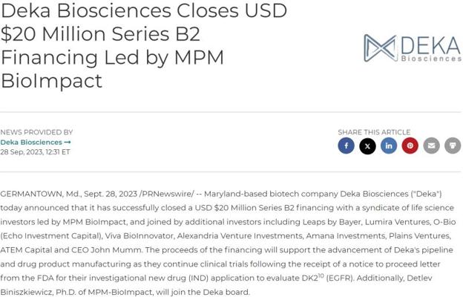
Task: Click the superscript 10 after DK2
Action: pyautogui.click(x=321, y=275)
